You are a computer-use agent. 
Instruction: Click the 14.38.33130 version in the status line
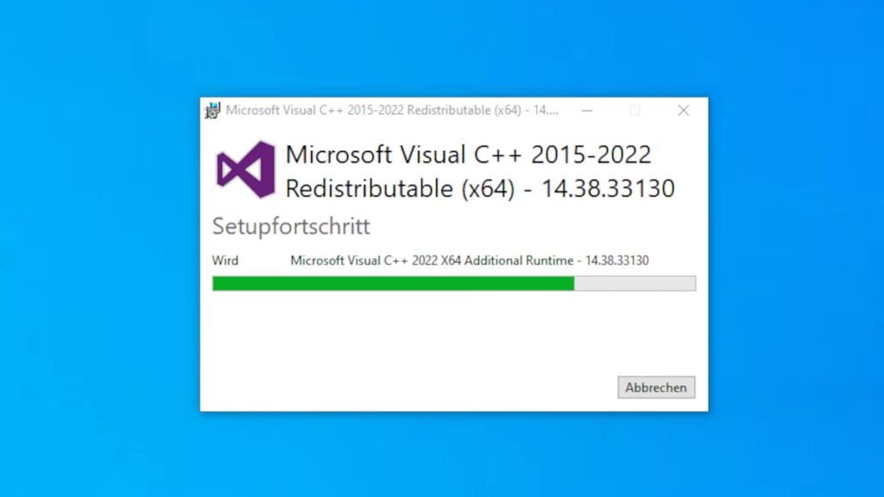coord(616,261)
